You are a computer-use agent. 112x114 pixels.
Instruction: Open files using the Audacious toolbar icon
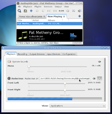(25, 11)
